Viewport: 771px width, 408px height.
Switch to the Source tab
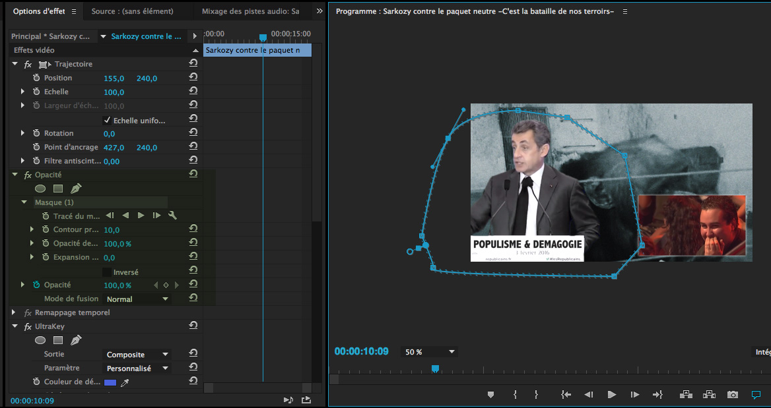(x=132, y=11)
